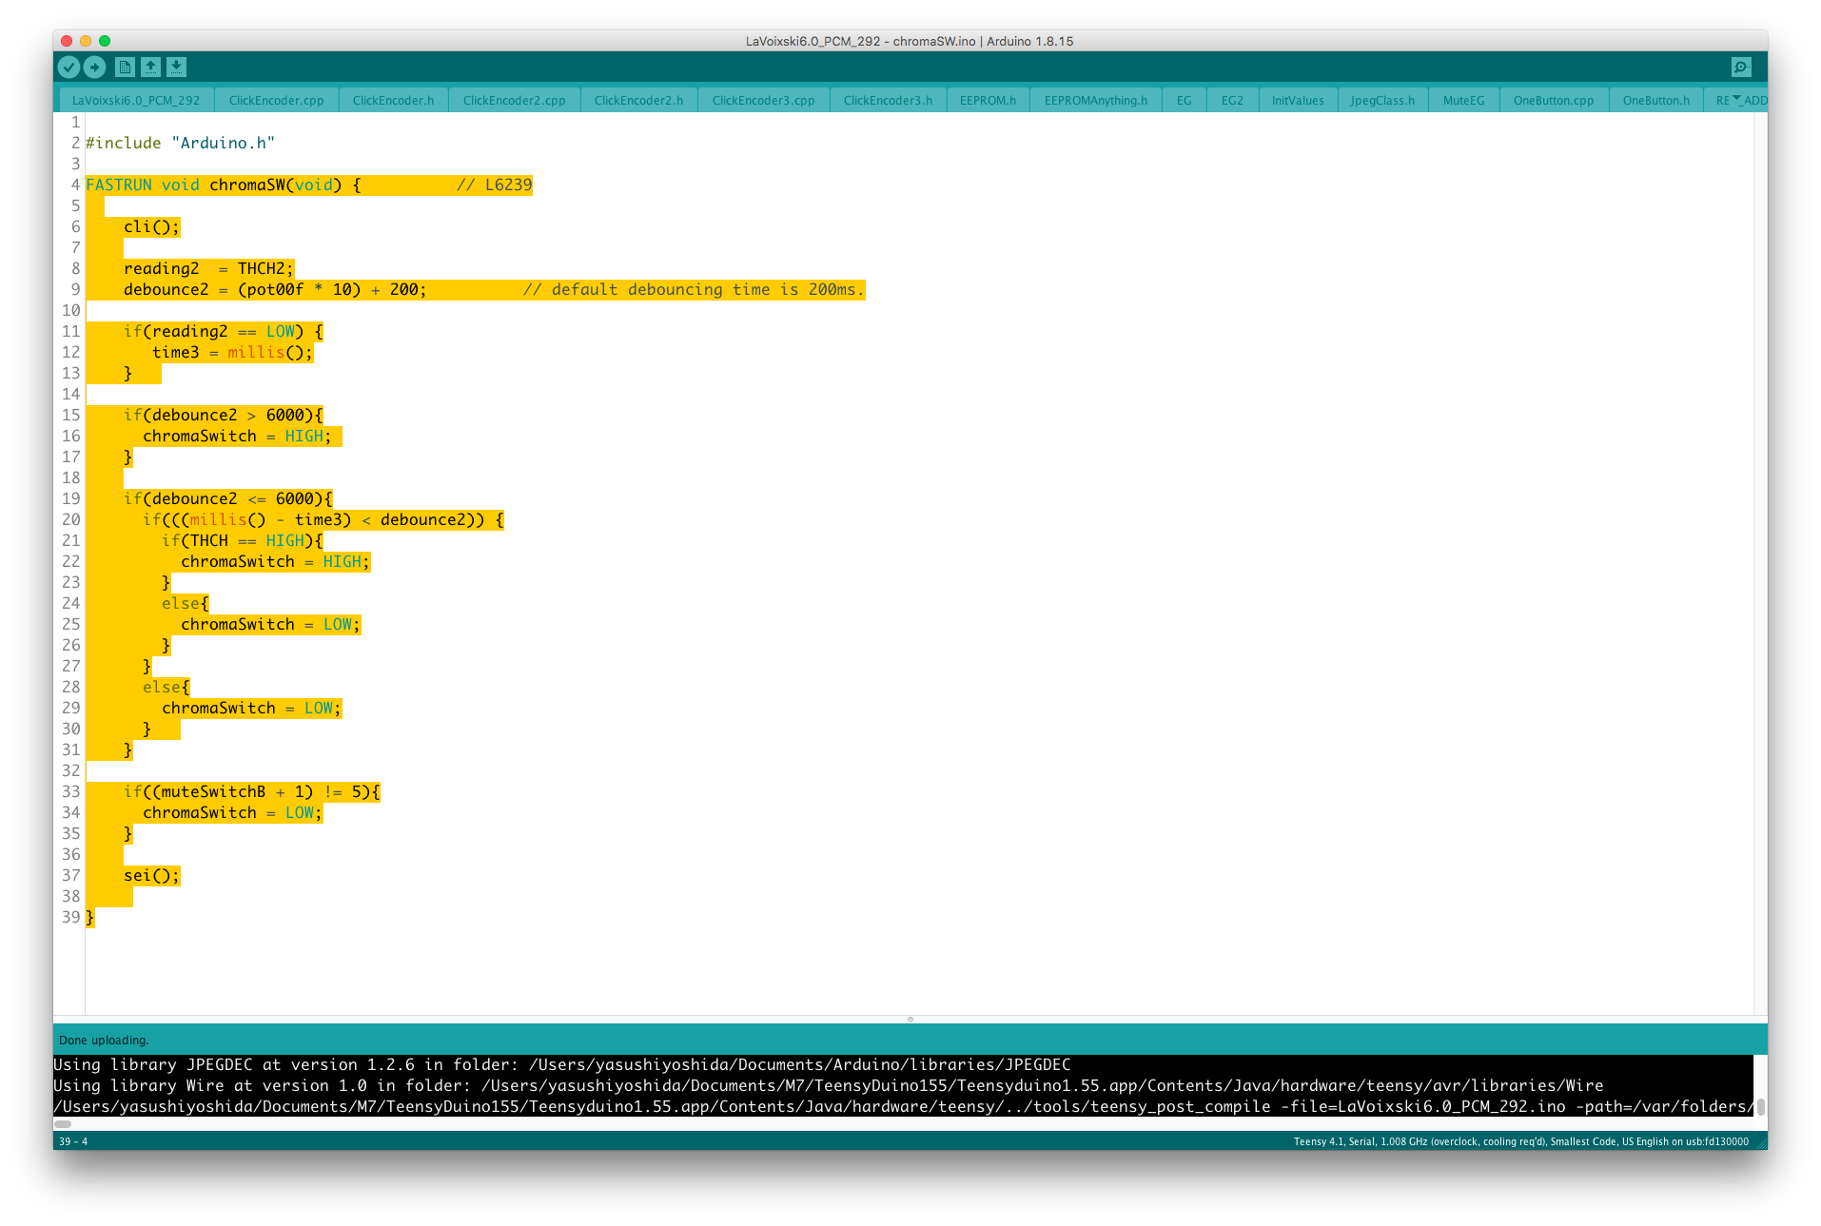Screen dimensions: 1821x1226
Task: Switch to LaVoixski6.0_PCM_292 tab
Action: [136, 100]
